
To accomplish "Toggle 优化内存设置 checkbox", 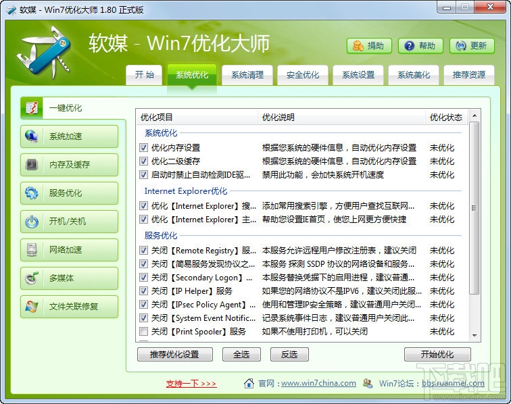I will coord(143,147).
